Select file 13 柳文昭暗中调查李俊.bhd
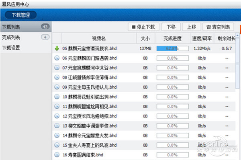The image size is (241, 160). click(x=90, y=126)
